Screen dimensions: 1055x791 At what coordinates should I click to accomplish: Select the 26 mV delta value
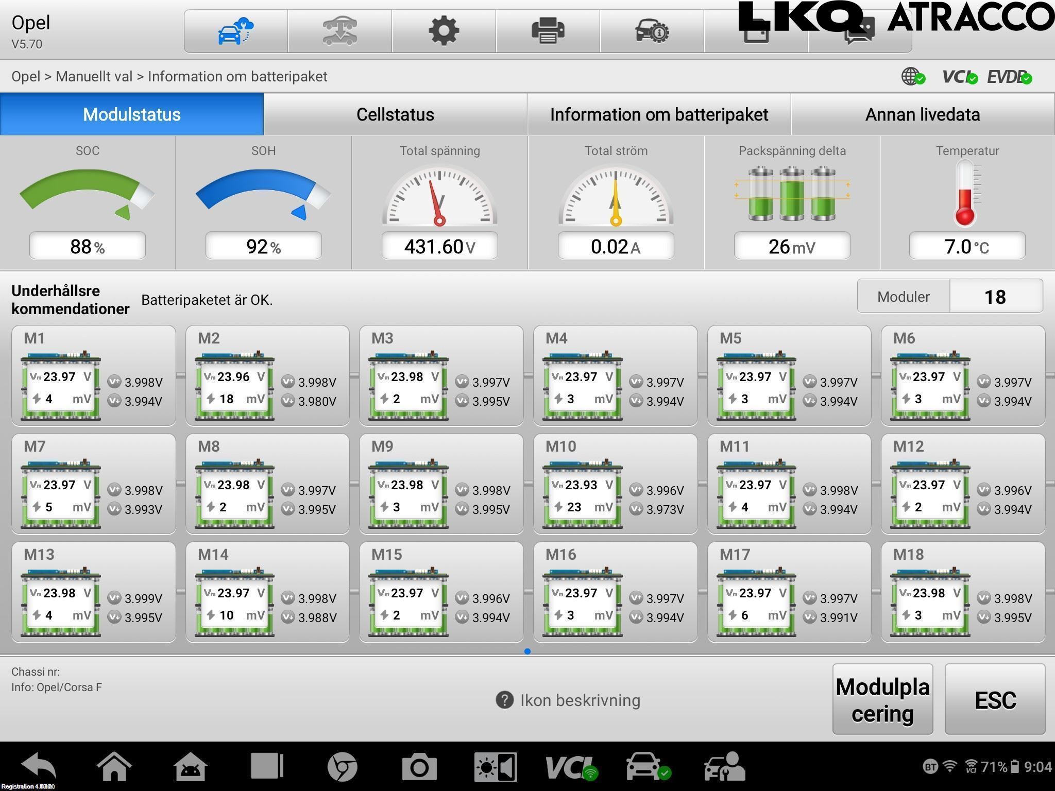click(x=792, y=246)
